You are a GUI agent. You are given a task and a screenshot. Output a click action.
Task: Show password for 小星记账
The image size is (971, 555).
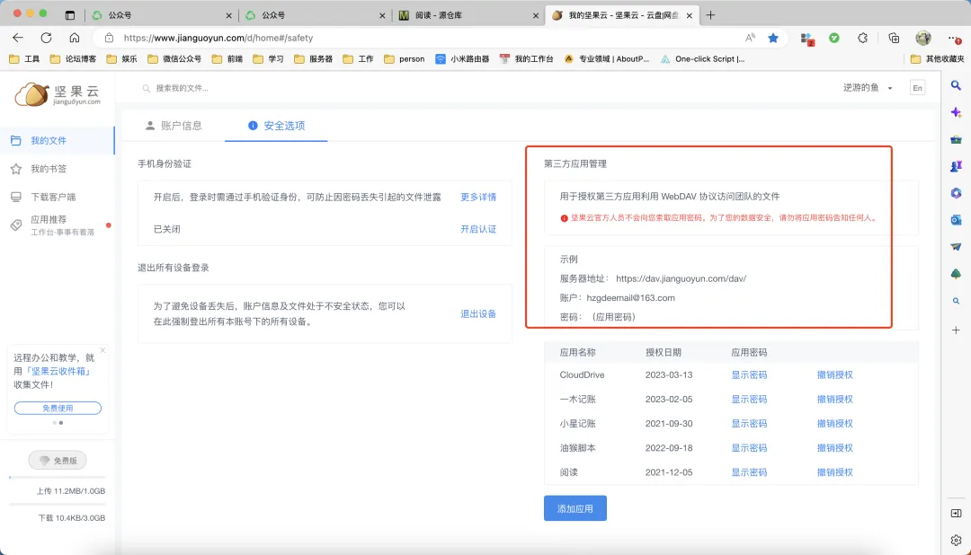pyautogui.click(x=749, y=423)
